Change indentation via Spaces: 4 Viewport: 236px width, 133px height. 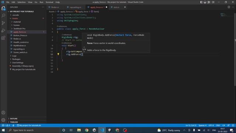[202, 125]
